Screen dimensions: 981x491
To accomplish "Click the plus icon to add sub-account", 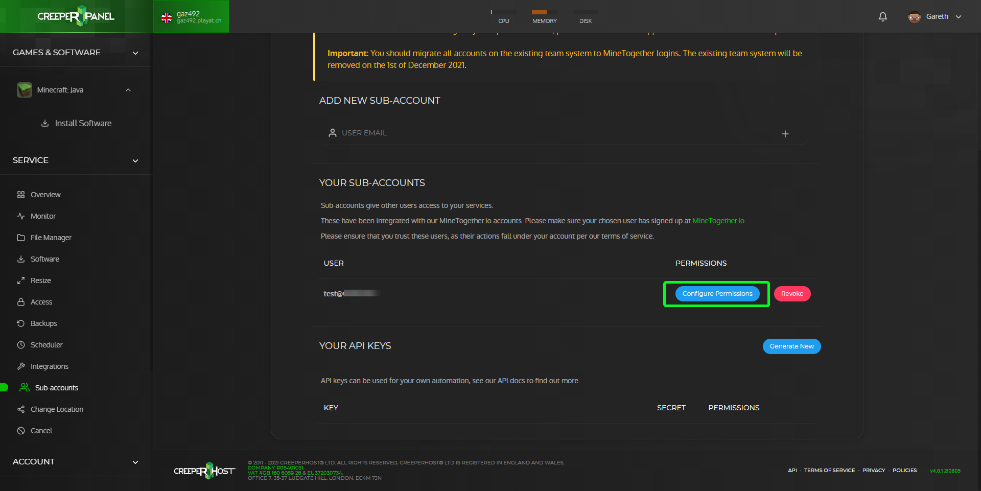I will click(x=785, y=134).
